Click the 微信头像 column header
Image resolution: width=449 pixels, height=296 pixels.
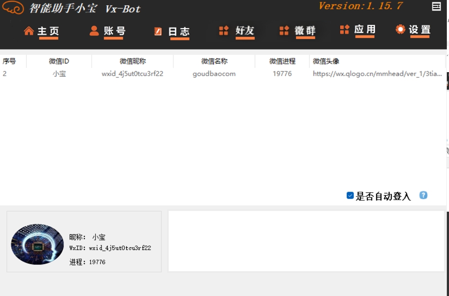pyautogui.click(x=326, y=61)
